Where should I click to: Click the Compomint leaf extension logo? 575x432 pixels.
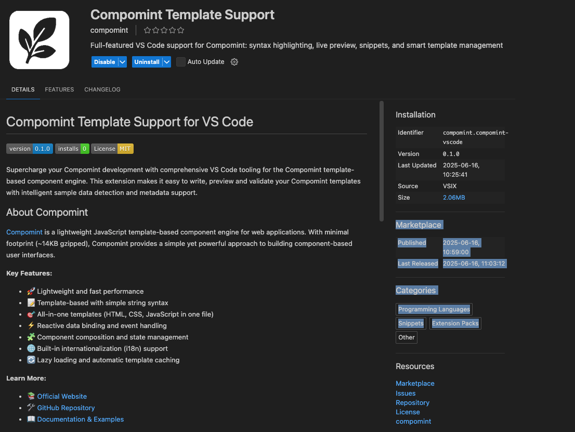[39, 40]
